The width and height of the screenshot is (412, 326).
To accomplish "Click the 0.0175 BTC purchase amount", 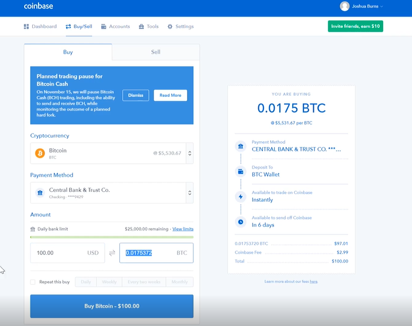I will 292,108.
